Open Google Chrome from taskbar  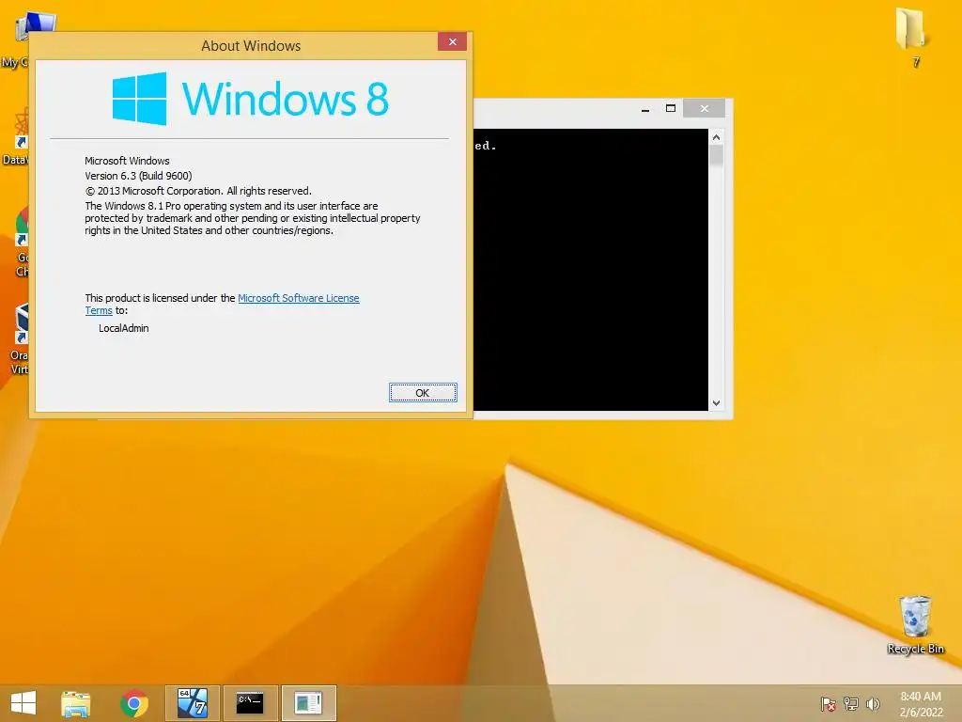134,703
